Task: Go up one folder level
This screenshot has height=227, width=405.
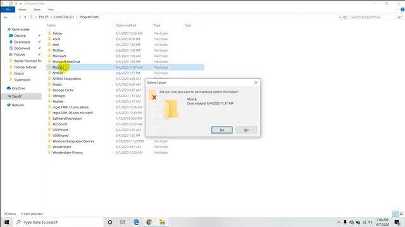Action: point(25,17)
